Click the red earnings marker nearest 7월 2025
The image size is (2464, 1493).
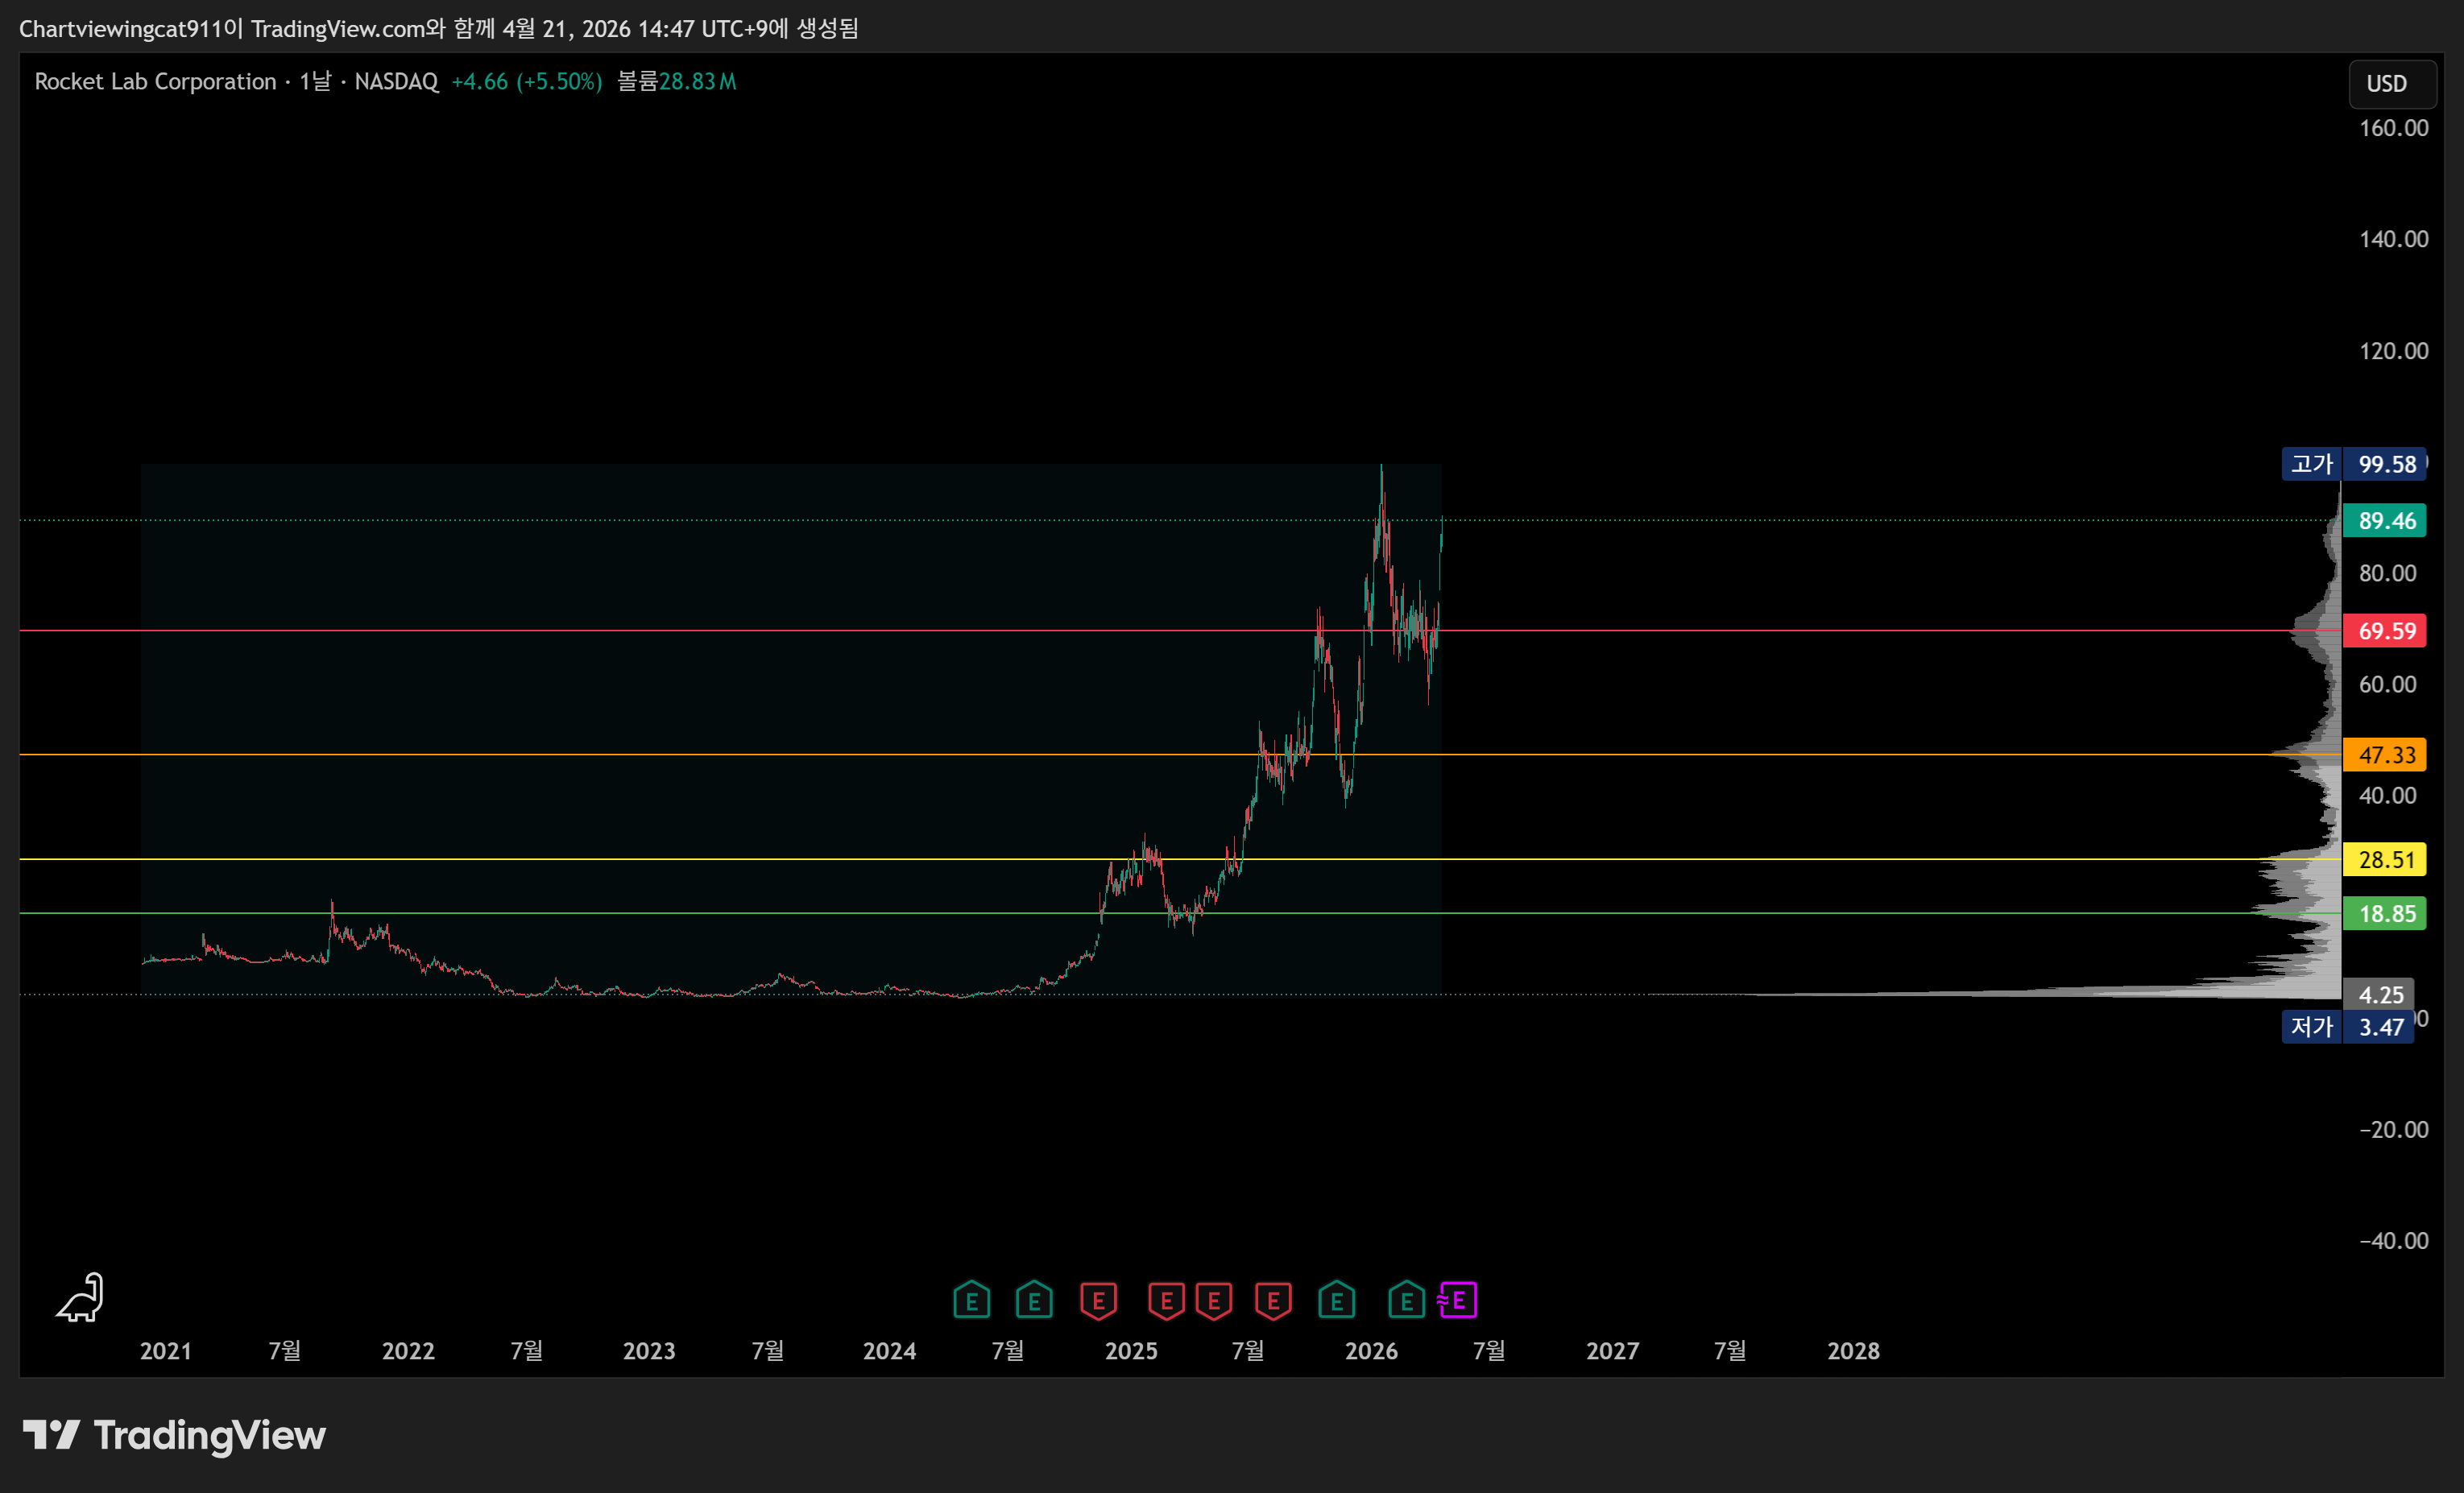[1273, 1301]
